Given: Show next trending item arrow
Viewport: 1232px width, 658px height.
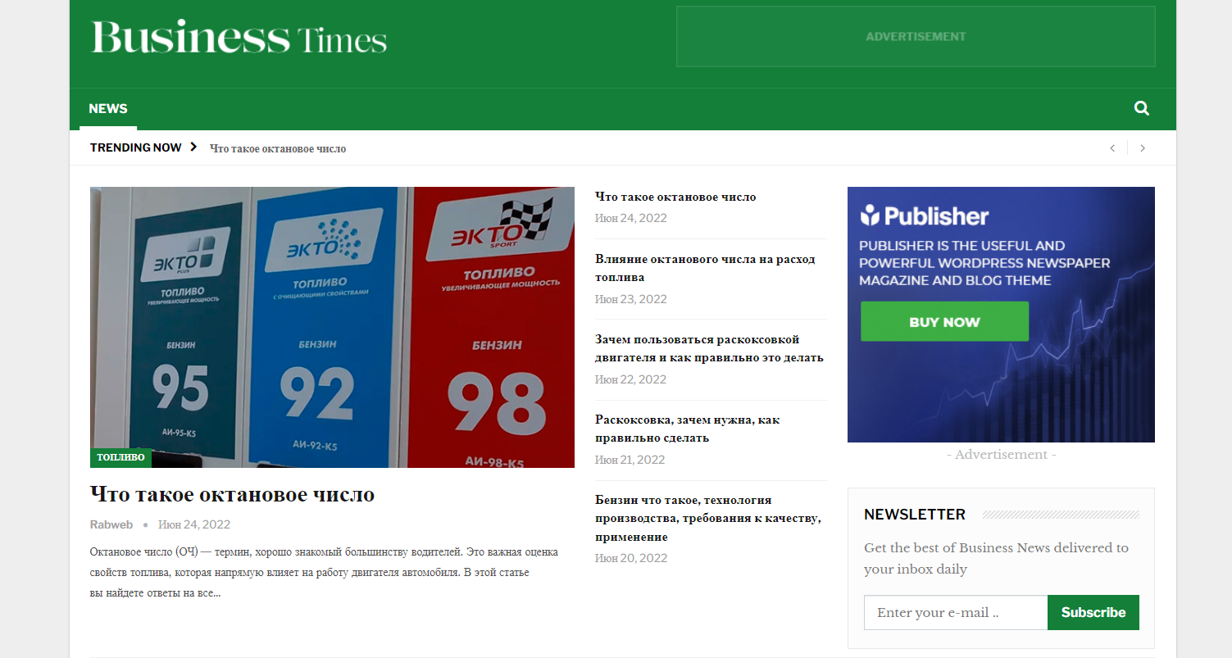Looking at the screenshot, I should point(1143,148).
